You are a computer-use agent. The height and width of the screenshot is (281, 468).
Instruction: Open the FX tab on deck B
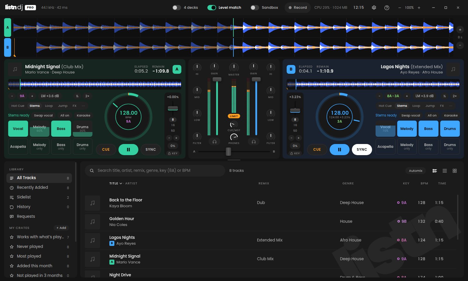[442, 106]
